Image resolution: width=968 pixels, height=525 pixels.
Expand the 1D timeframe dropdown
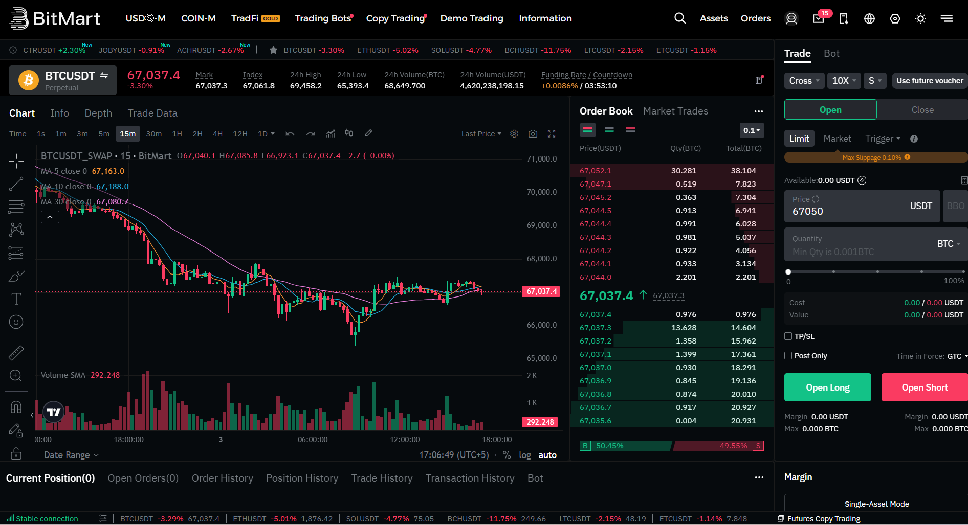[x=266, y=134]
